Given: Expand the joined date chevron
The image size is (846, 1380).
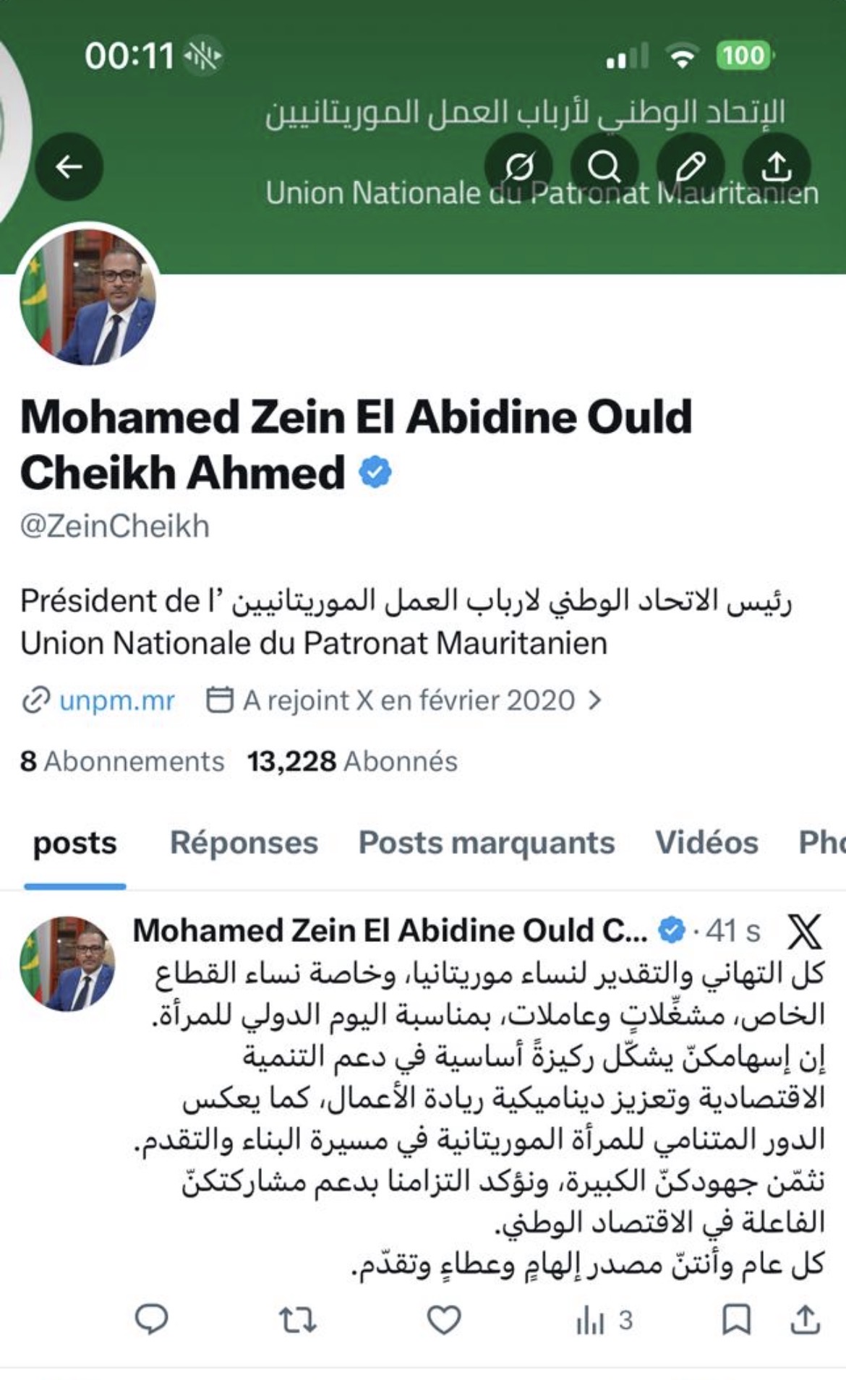Looking at the screenshot, I should pos(595,700).
